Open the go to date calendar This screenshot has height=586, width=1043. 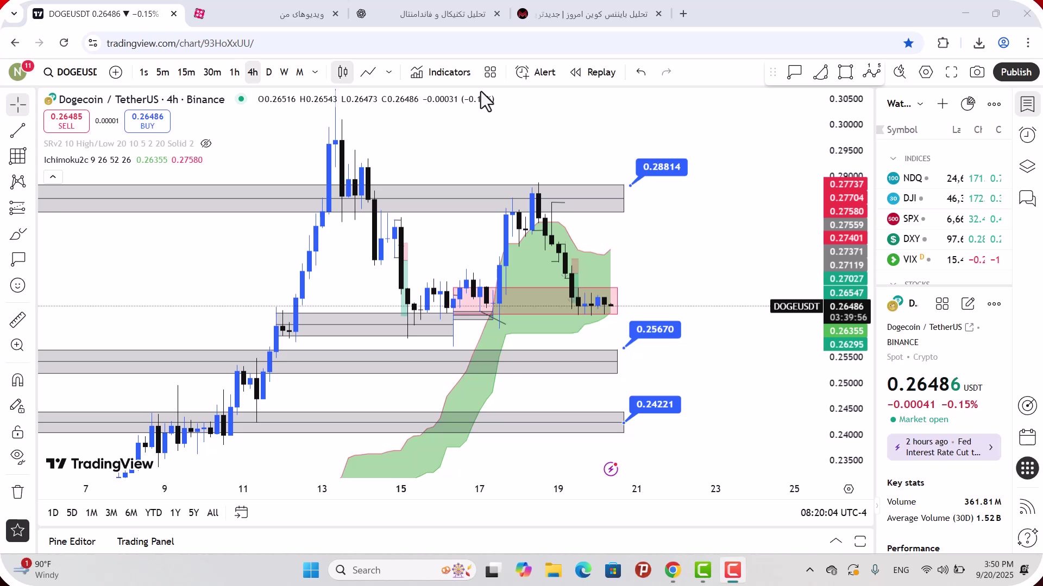click(241, 513)
